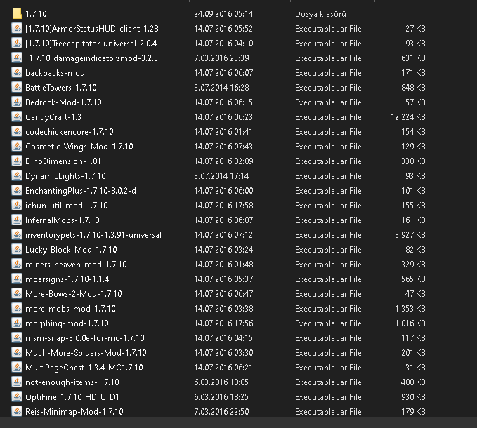Select the [1.7.10]Treecapitator-universal-2.0.4 file
The image size is (477, 428).
tap(91, 43)
